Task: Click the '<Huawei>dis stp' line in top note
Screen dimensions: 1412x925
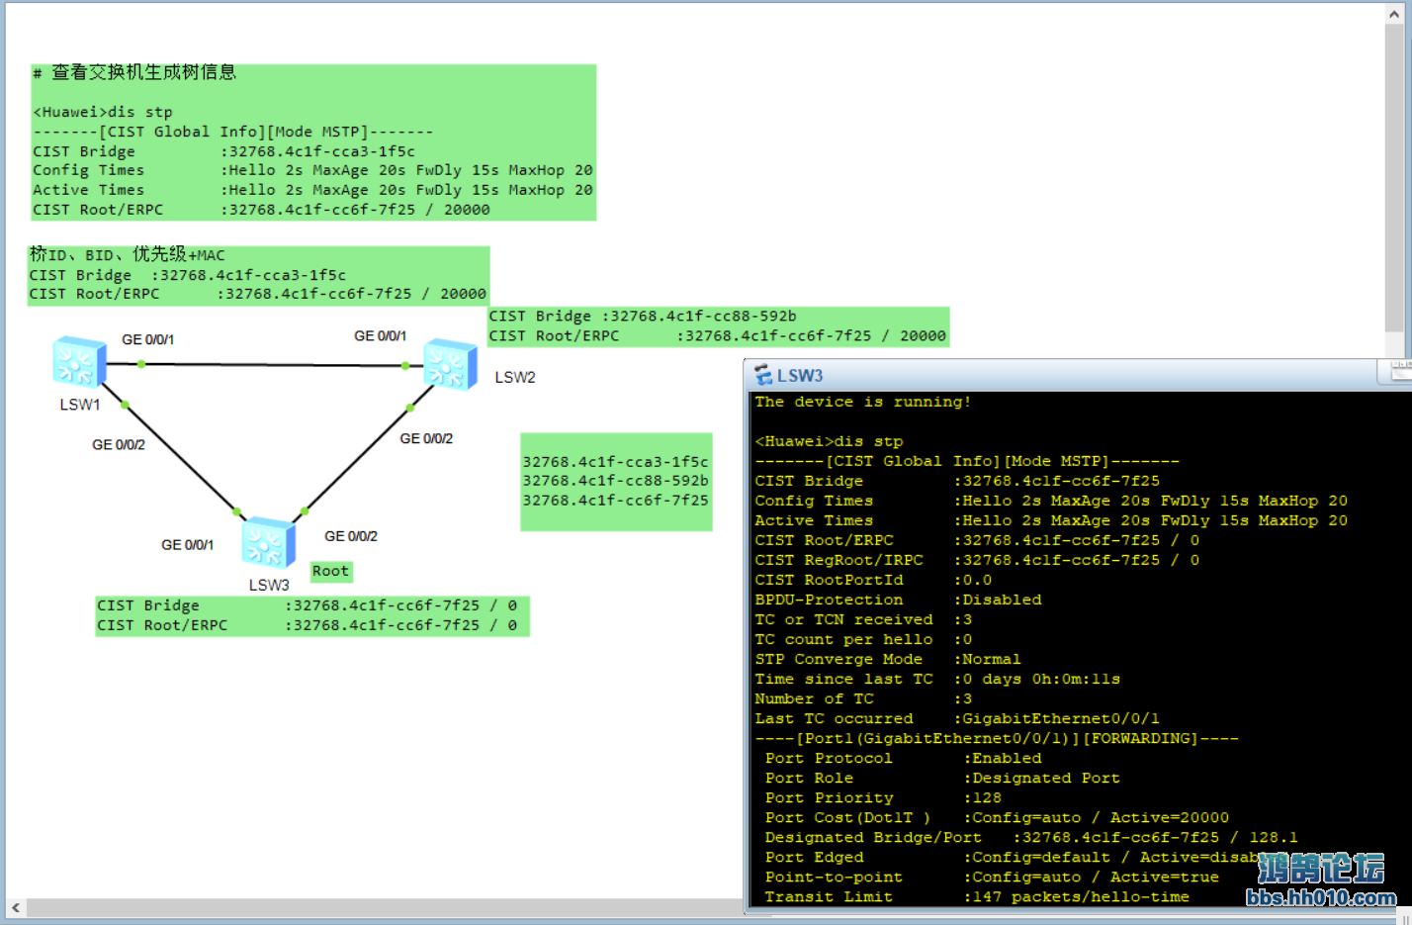Action: [103, 112]
